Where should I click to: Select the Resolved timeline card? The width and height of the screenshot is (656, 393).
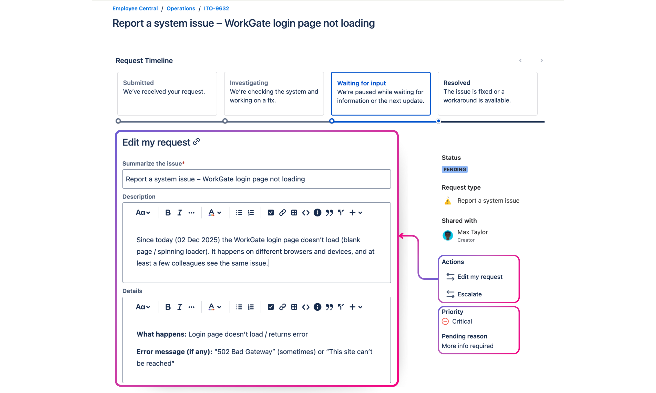tap(487, 94)
